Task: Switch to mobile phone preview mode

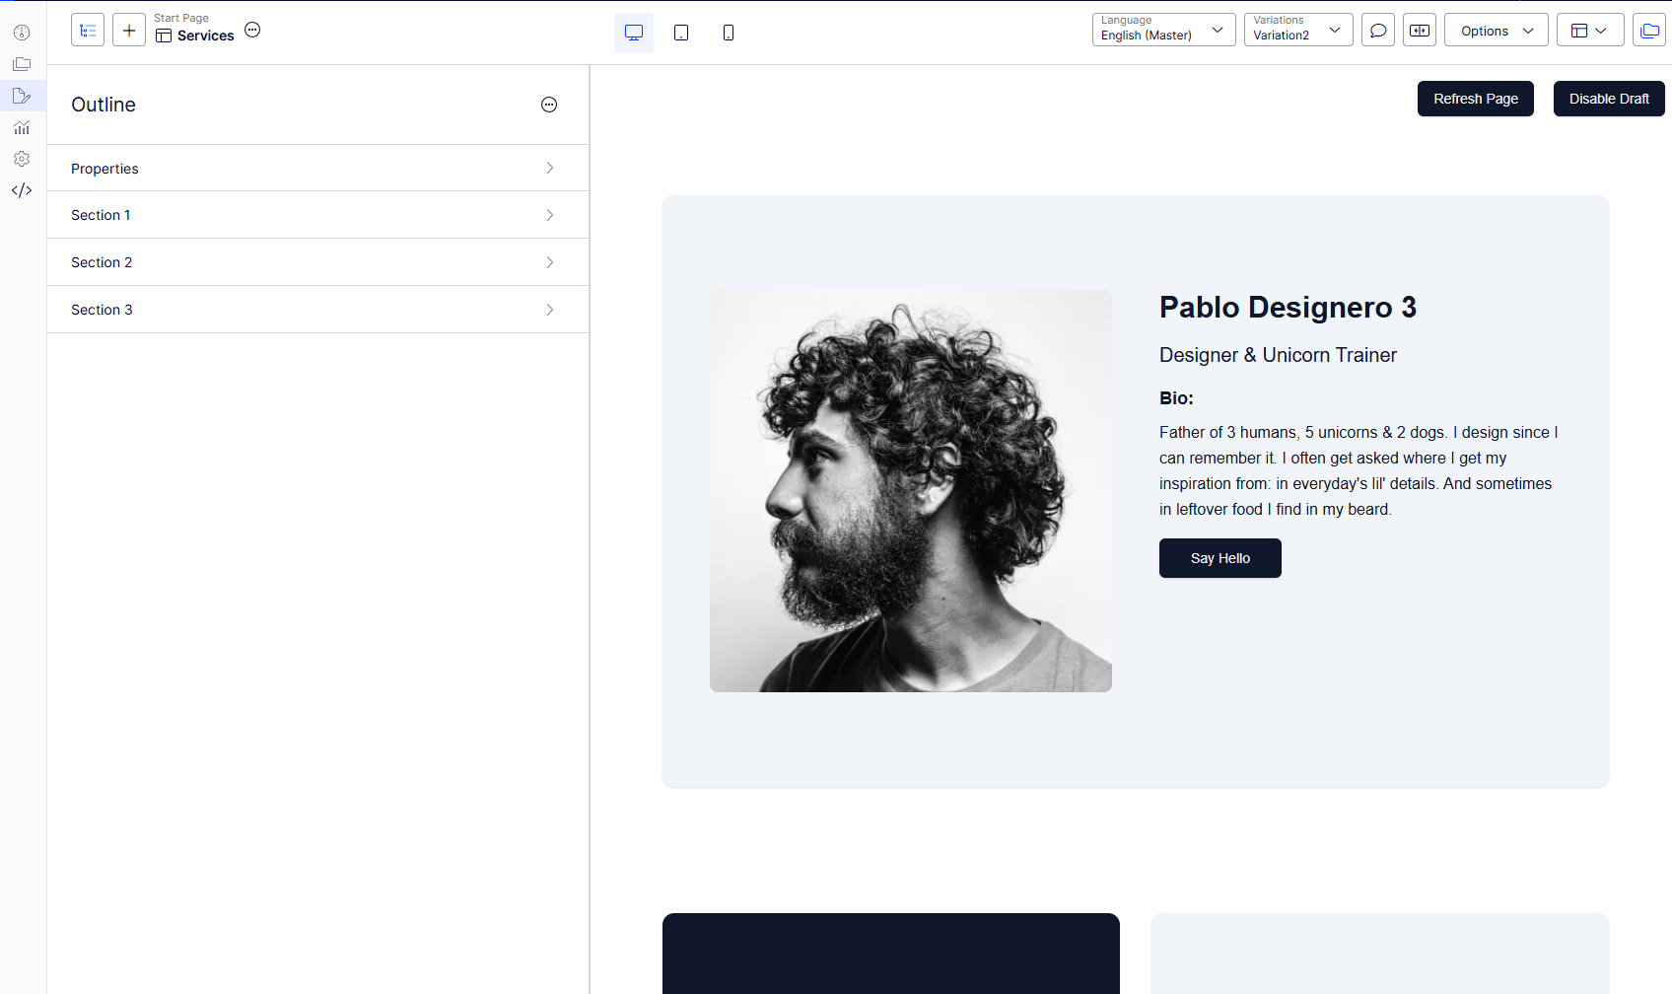Action: click(x=729, y=33)
